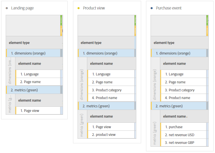The image size is (215, 153).
Task: Click the dark blue dot beside Purchase event
Action: [152, 8]
